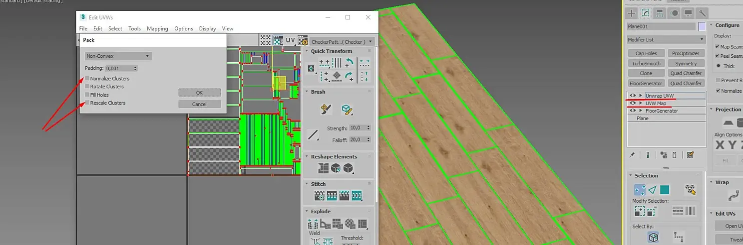
Task: Select the Relax brush icon
Action: (x=346, y=109)
